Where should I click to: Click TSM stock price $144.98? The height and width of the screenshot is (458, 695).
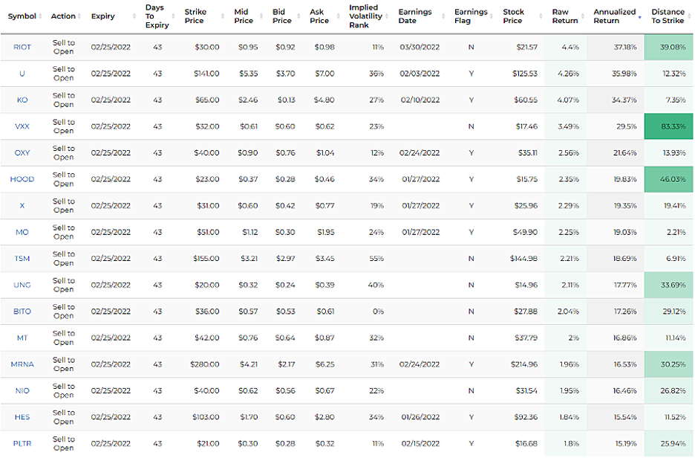523,258
